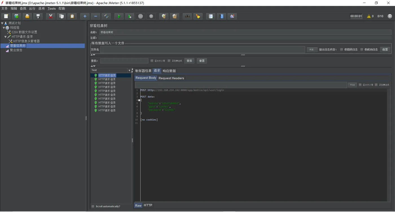Viewport: 395px width, 212px height.
Task: Enable the 仅成功日志 checkbox
Action: pos(362,50)
